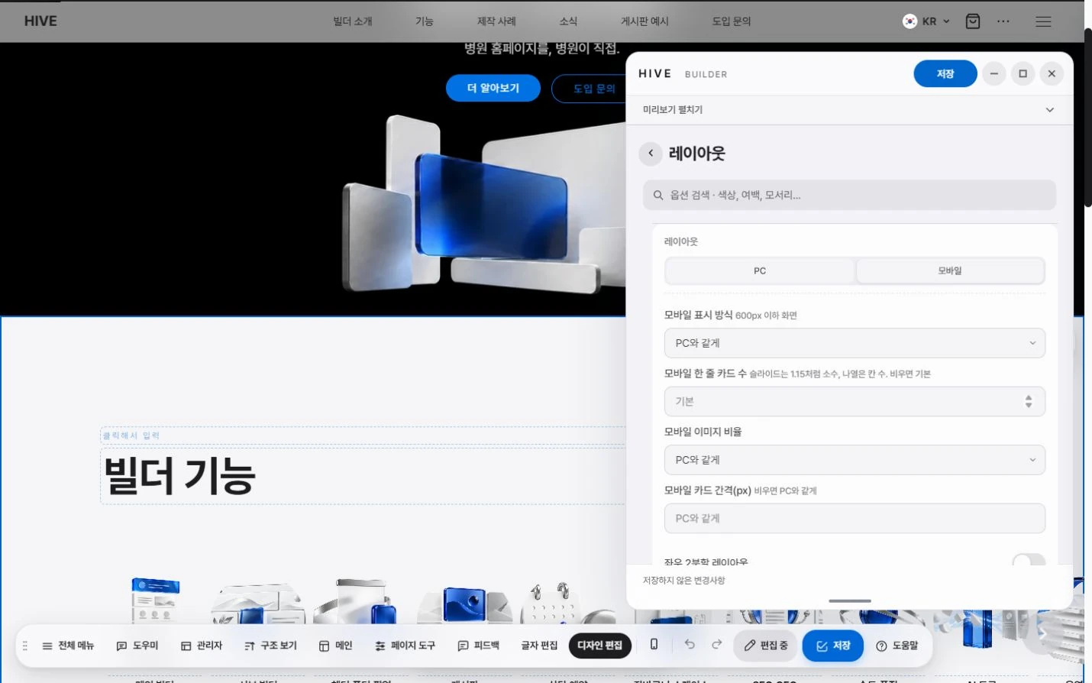Click the redo arrow icon
Image resolution: width=1092 pixels, height=683 pixels.
716,645
